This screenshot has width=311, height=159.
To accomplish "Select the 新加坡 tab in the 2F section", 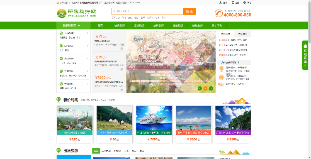I will point(117,151).
